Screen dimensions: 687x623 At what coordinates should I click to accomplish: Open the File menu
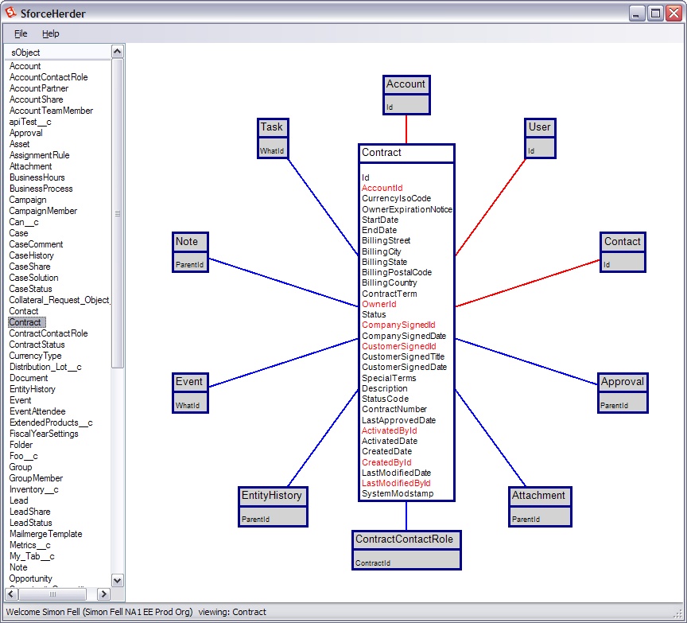(x=21, y=33)
